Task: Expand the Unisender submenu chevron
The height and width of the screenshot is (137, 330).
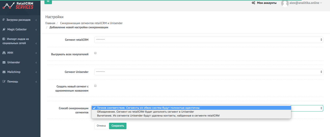Action: (36, 63)
